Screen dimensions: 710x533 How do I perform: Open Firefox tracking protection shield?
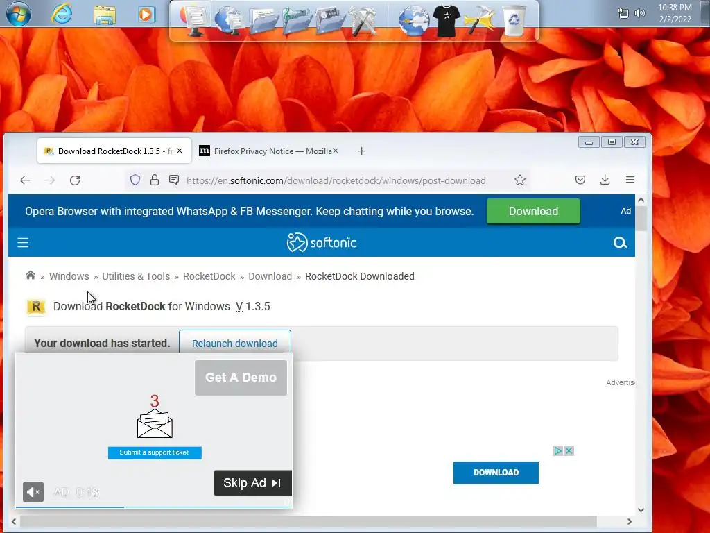[135, 180]
